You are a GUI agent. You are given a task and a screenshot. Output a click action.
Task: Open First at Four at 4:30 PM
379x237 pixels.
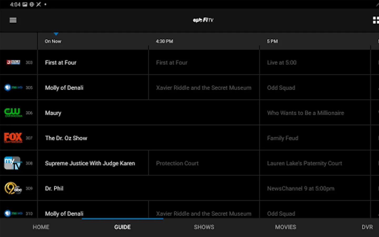click(204, 62)
